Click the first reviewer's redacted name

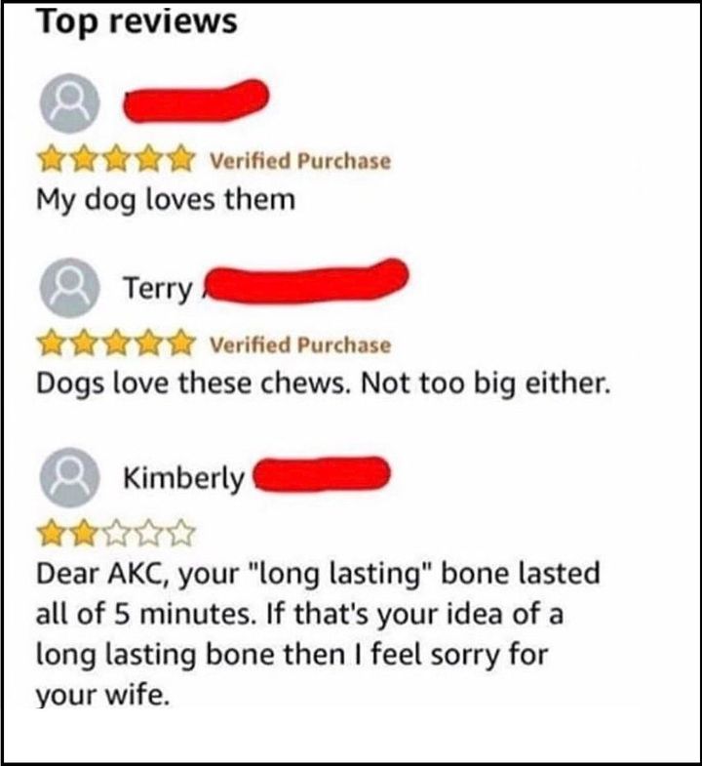(196, 101)
